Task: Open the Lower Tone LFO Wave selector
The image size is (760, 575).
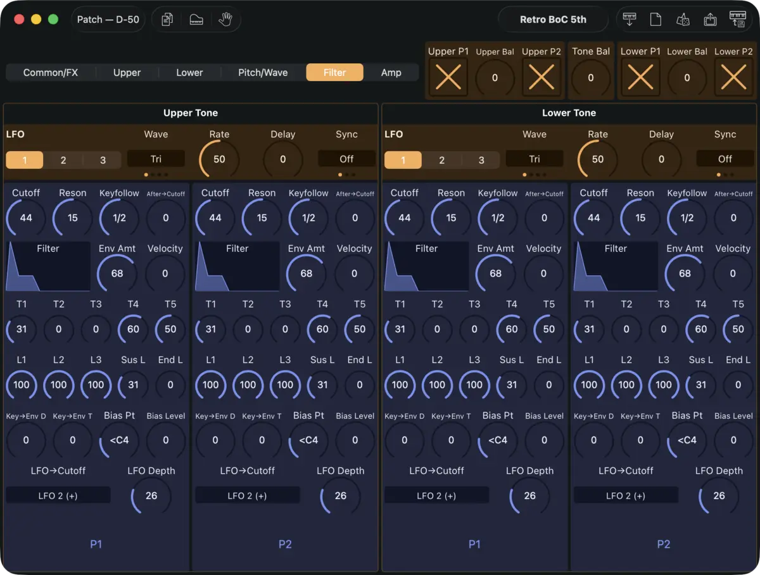Action: (x=535, y=159)
